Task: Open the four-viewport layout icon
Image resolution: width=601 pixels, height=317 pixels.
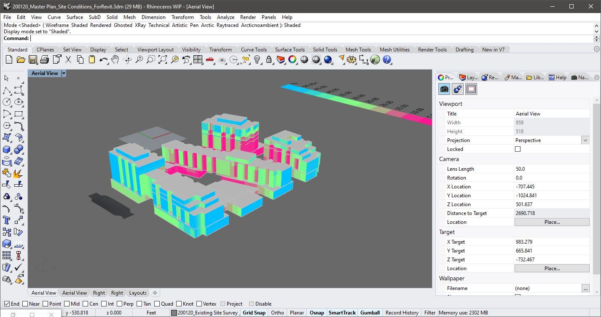Action: point(198,60)
